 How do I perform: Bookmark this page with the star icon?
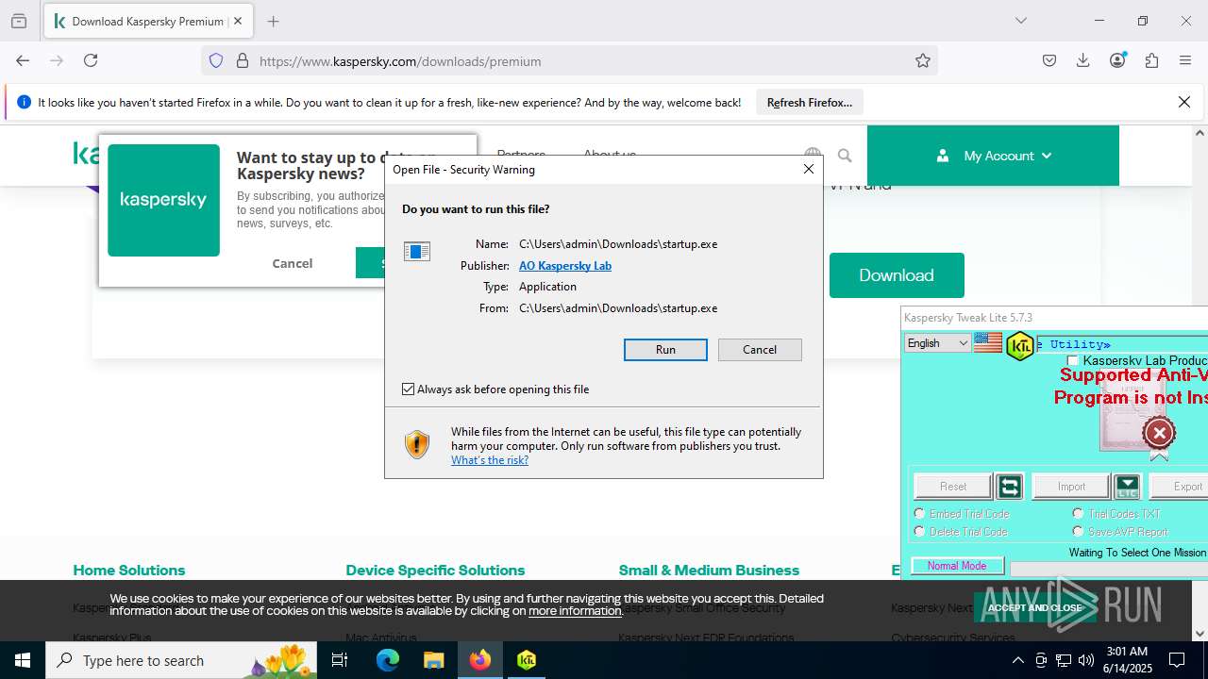point(923,60)
